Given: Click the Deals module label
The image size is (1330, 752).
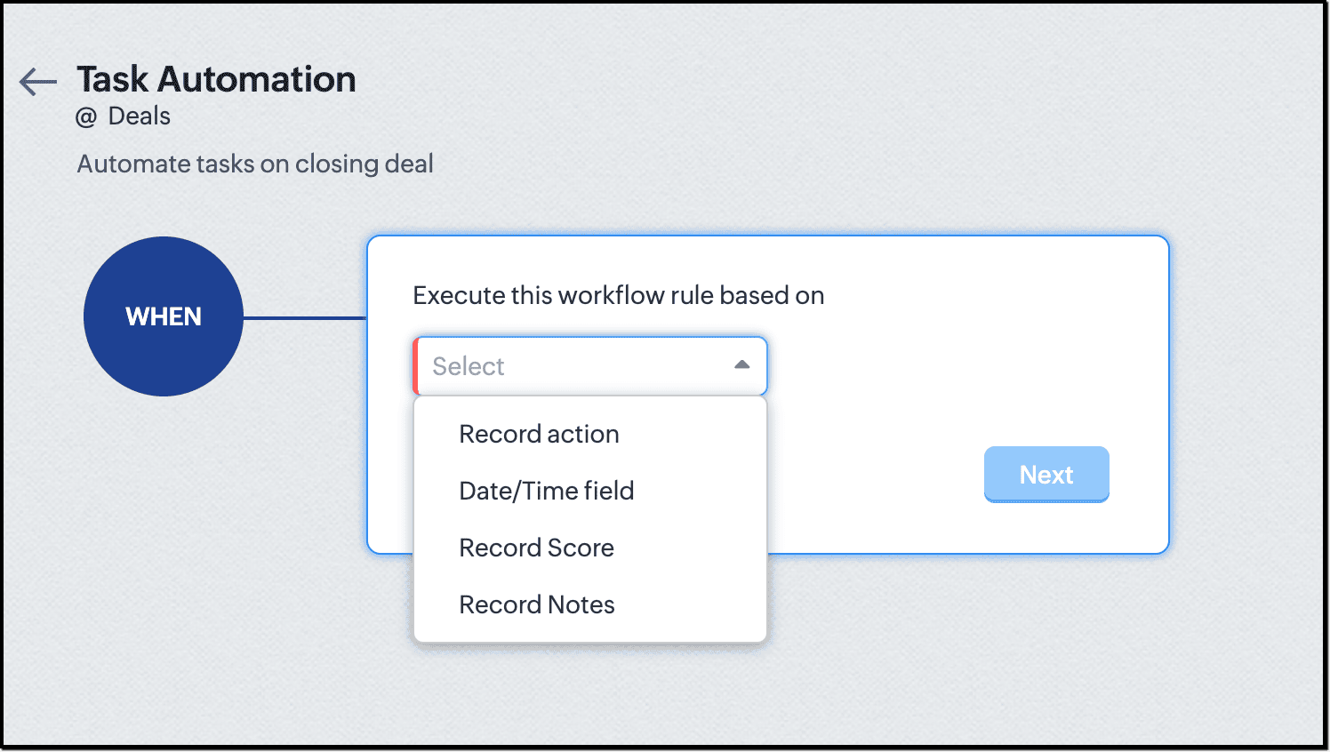Looking at the screenshot, I should pos(140,116).
